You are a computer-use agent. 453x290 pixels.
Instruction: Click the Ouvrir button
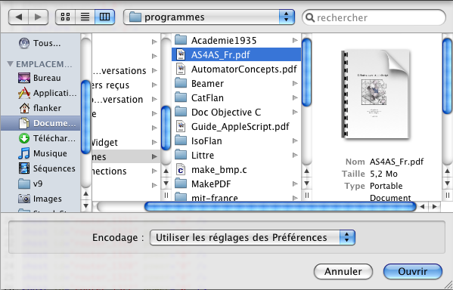(x=413, y=272)
